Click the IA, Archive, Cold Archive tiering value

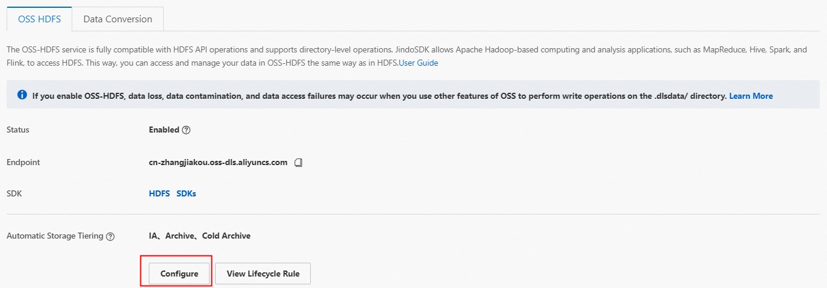199,236
